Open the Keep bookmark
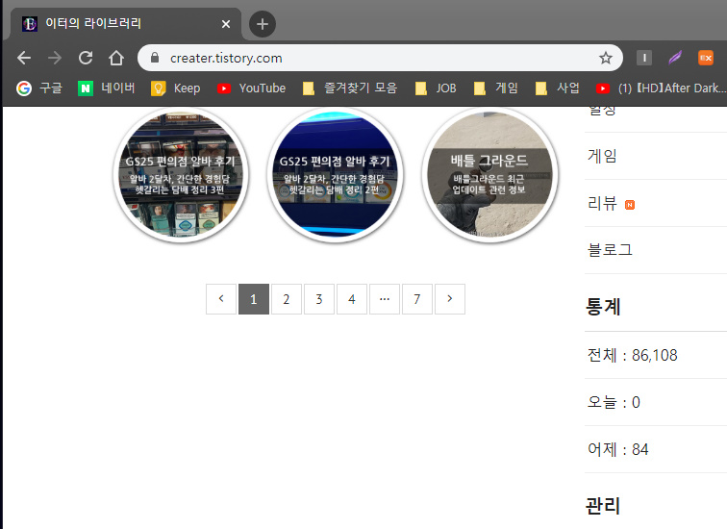This screenshot has width=727, height=529. coord(175,88)
